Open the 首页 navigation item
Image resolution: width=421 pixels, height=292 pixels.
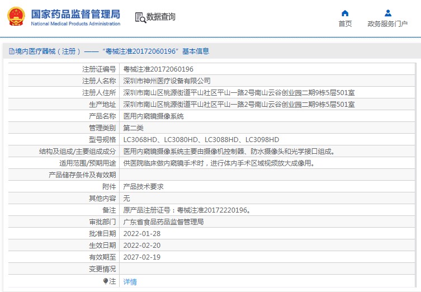click(x=345, y=23)
